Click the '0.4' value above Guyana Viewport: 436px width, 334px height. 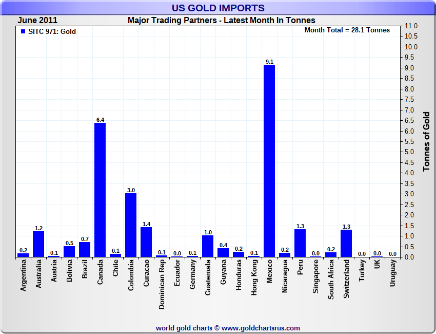[223, 245]
